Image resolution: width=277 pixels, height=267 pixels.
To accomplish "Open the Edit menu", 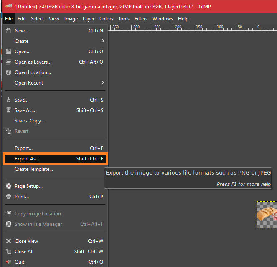I will (x=22, y=19).
